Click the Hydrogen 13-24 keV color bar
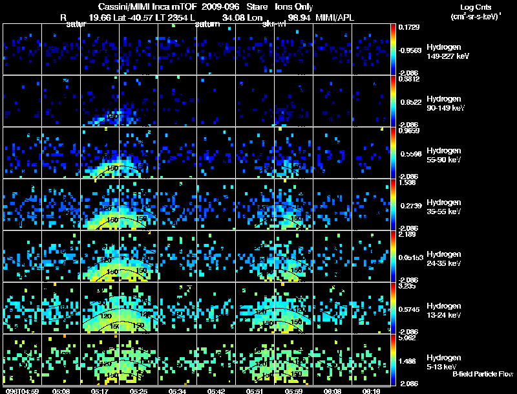The image size is (517, 394). click(393, 308)
